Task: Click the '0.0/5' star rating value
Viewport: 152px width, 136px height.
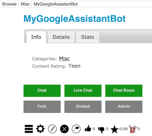Action: 124,129
